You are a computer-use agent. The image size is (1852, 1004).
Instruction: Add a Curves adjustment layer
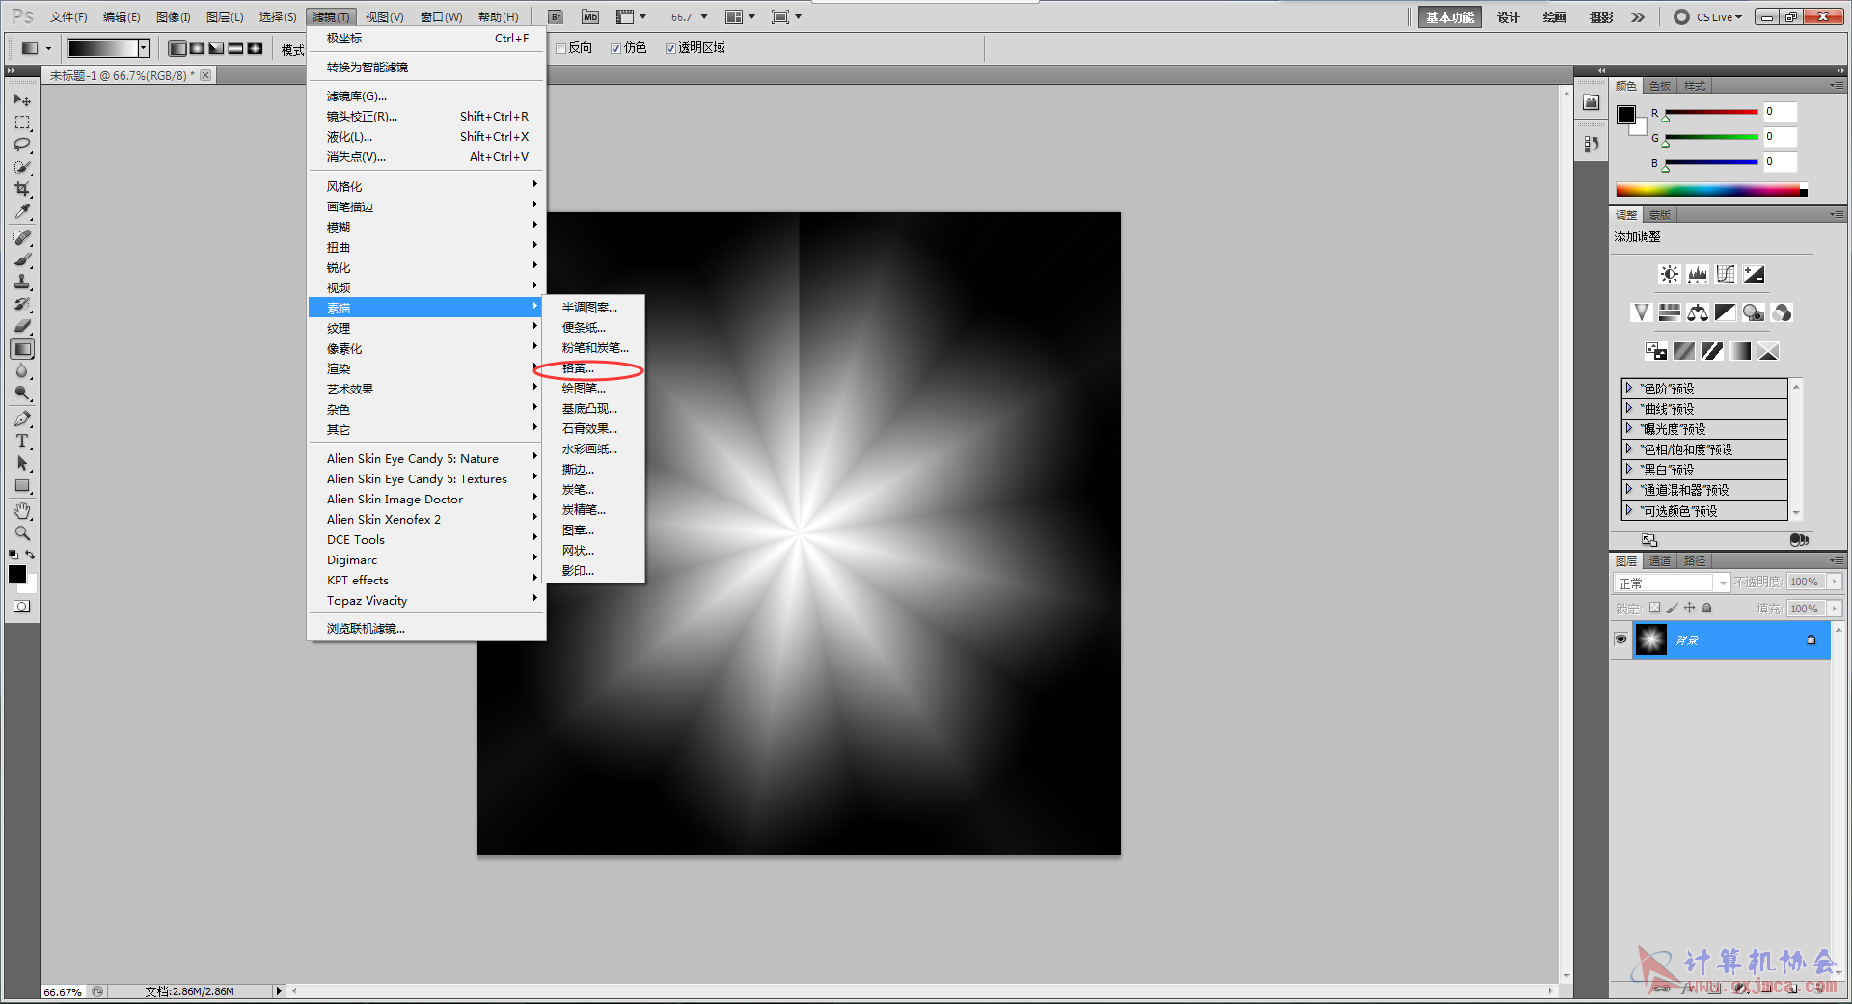1726,274
